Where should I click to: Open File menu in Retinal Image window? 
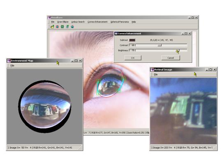coord(155,75)
